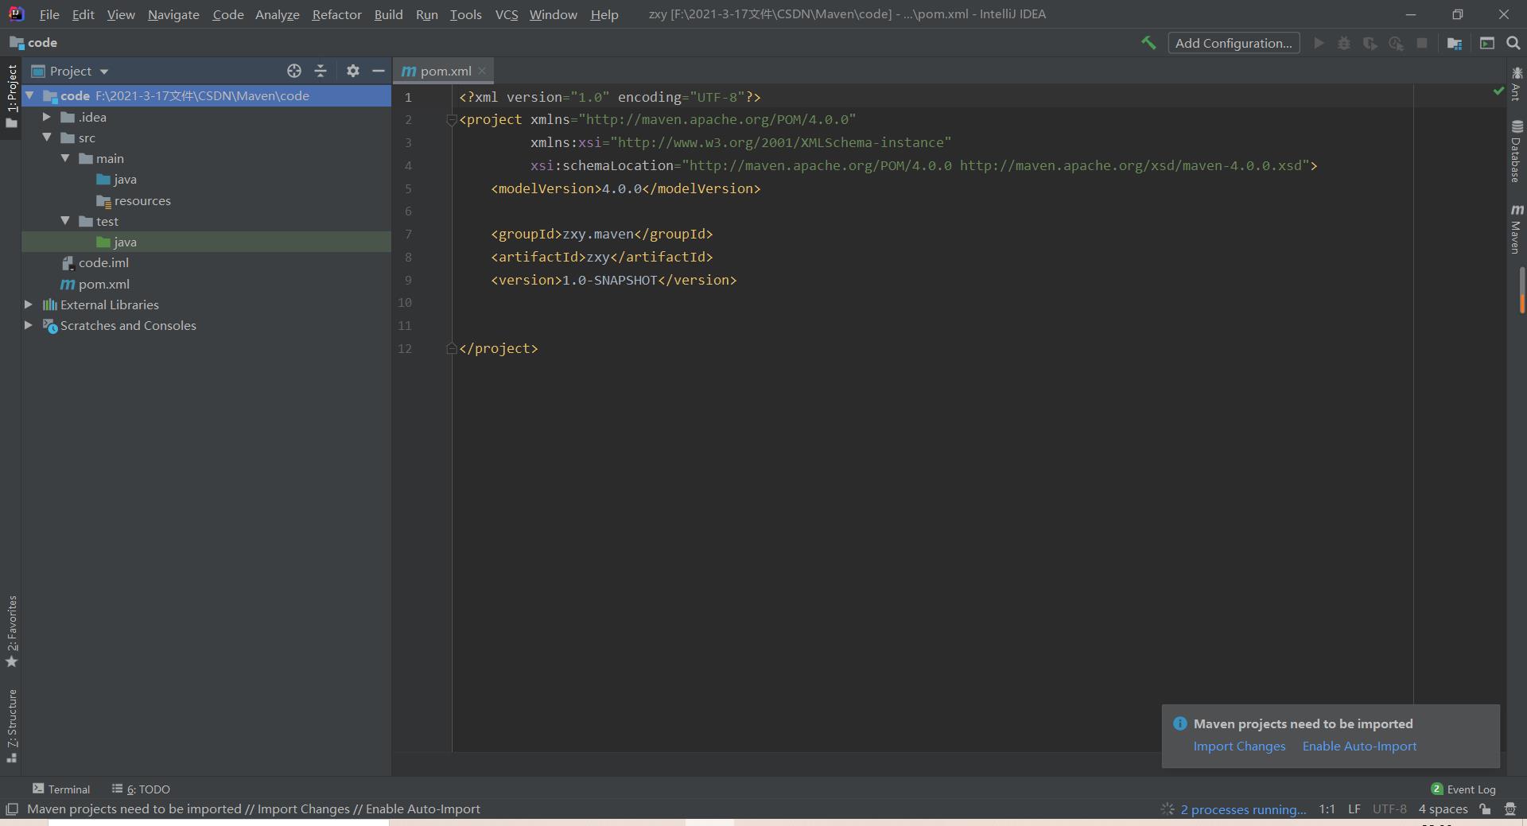Click the 2 processes running link

1243,809
